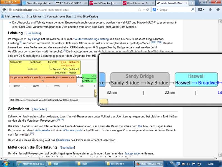Click the DE language indicator
Image resolution: width=222 pixels, height=167 pixels.
click(x=171, y=163)
